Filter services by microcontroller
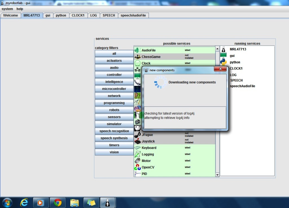The image size is (289, 208). 114,89
